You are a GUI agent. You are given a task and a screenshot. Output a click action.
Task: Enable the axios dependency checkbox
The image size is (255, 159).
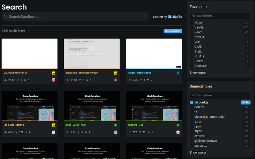click(x=192, y=122)
